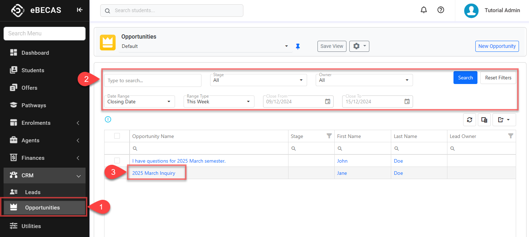Screen dimensions: 529x237
Task: Tick the select-all checkbox in the header
Action: (x=117, y=136)
